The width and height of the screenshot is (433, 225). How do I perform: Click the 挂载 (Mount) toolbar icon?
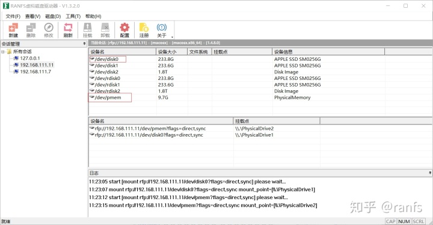pos(87,30)
